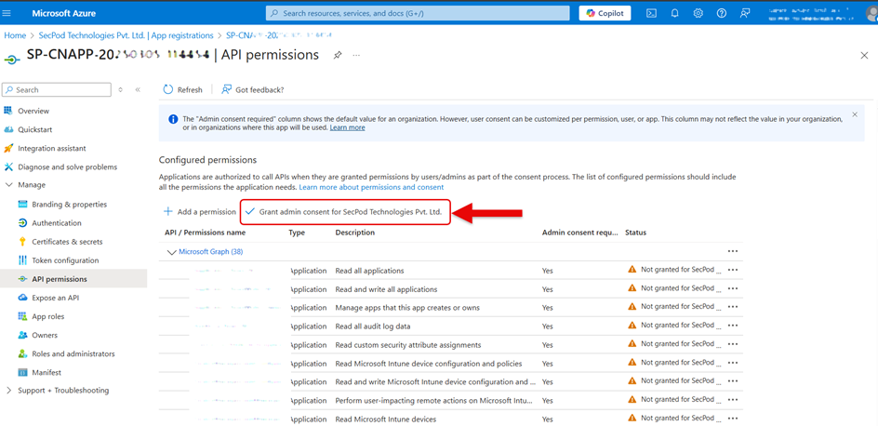Image resolution: width=878 pixels, height=426 pixels.
Task: Open Authentication in the sidebar
Action: [56, 223]
